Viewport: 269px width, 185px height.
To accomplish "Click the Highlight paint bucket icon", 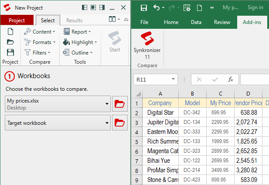I will 66,42.
